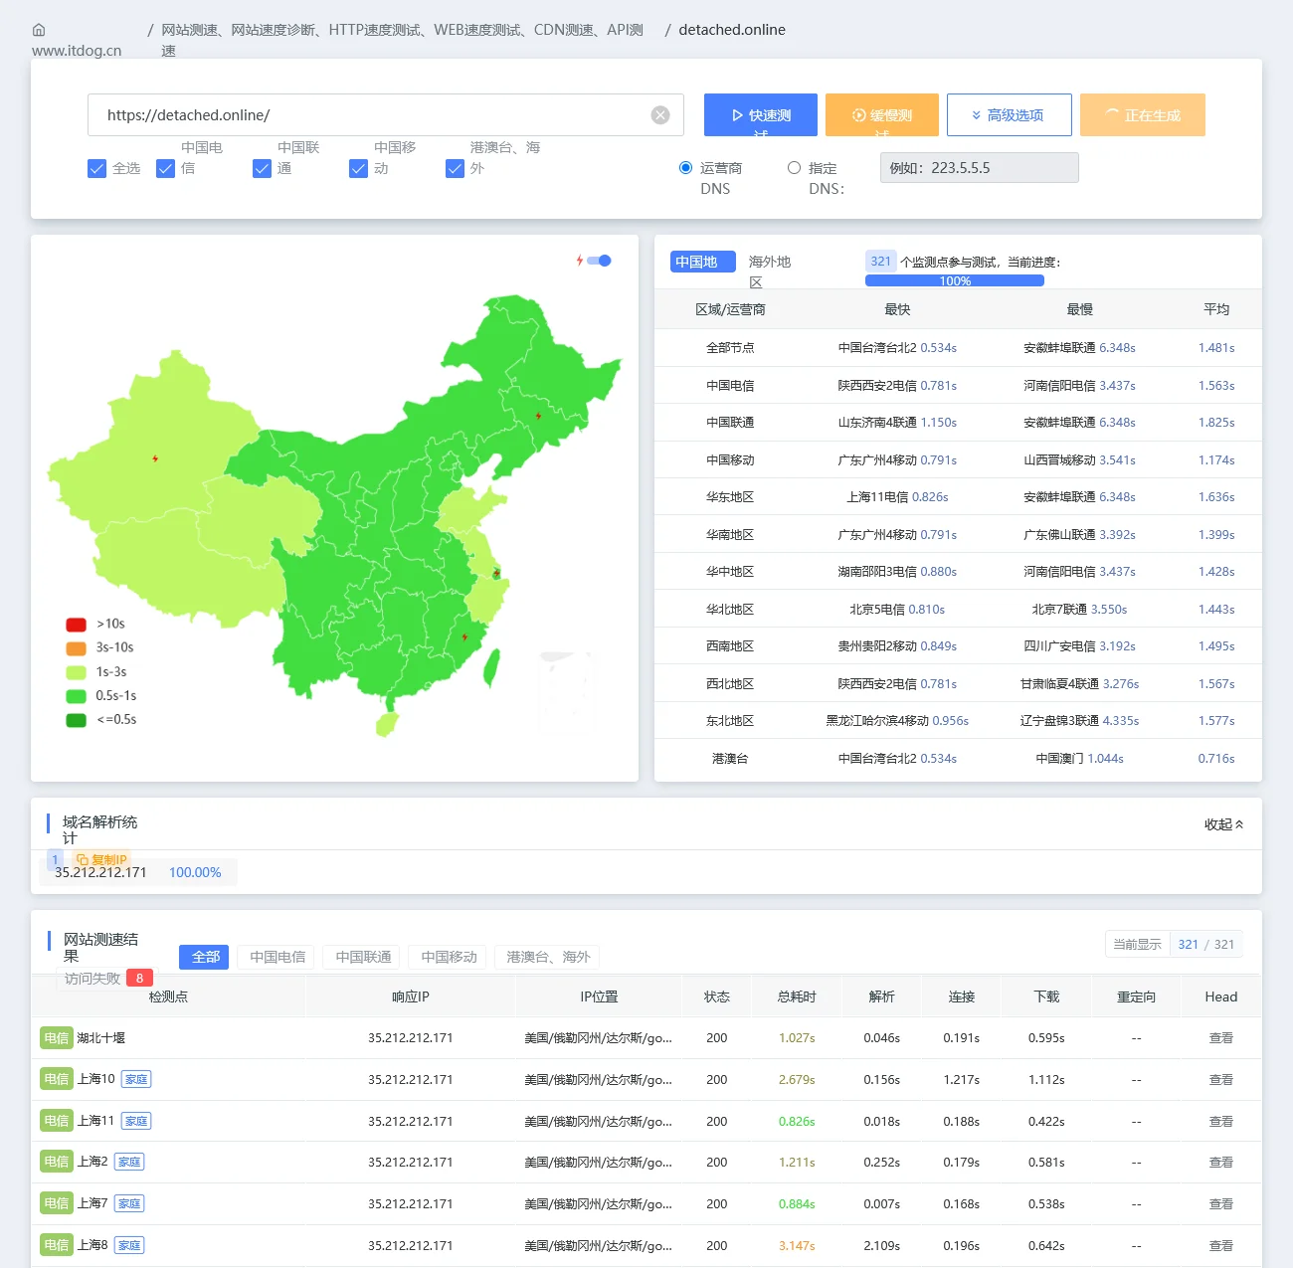Select the 全部 results filter tab

coord(204,957)
